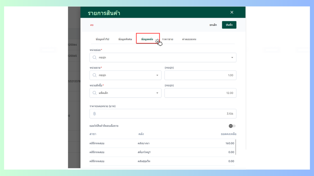Expand the หน่วยย่อย dropdown arrow
This screenshot has width=314, height=176.
(x=232, y=58)
